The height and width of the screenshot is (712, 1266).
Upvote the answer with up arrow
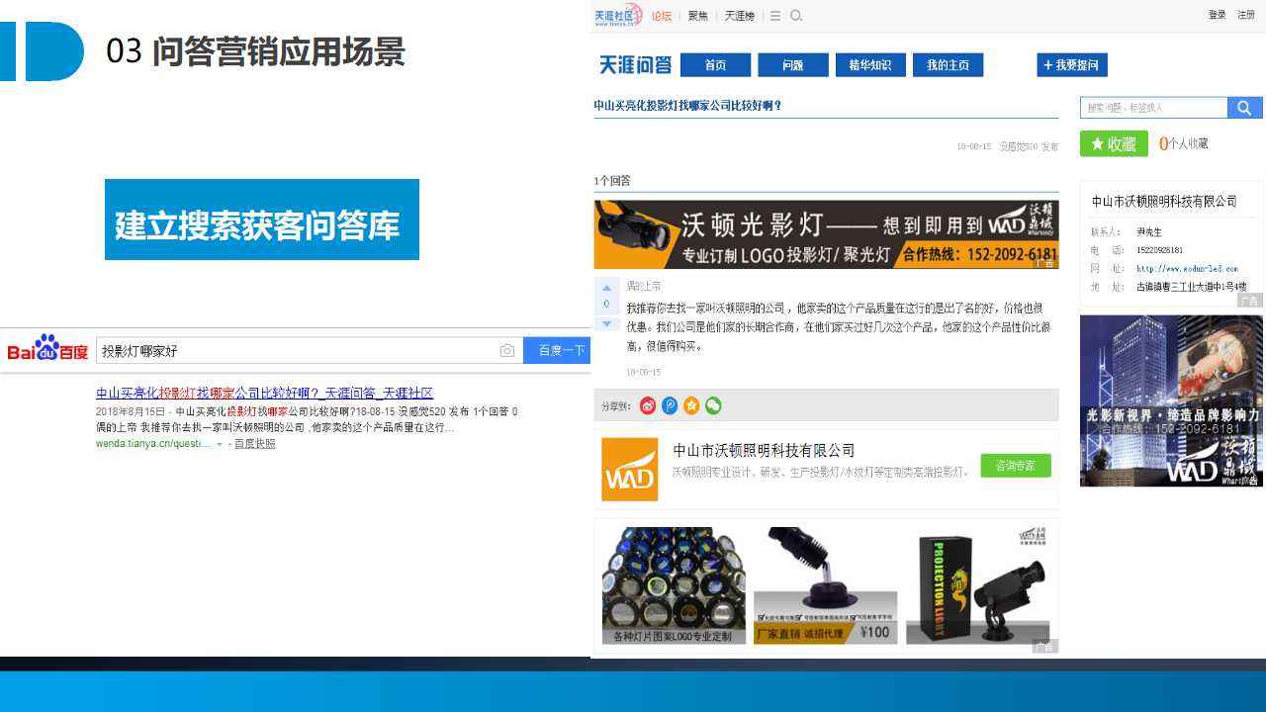[607, 288]
